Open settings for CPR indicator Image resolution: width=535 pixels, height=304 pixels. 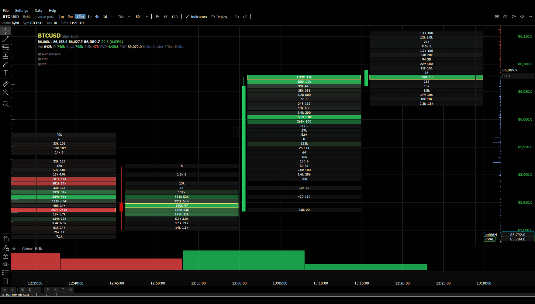40,59
